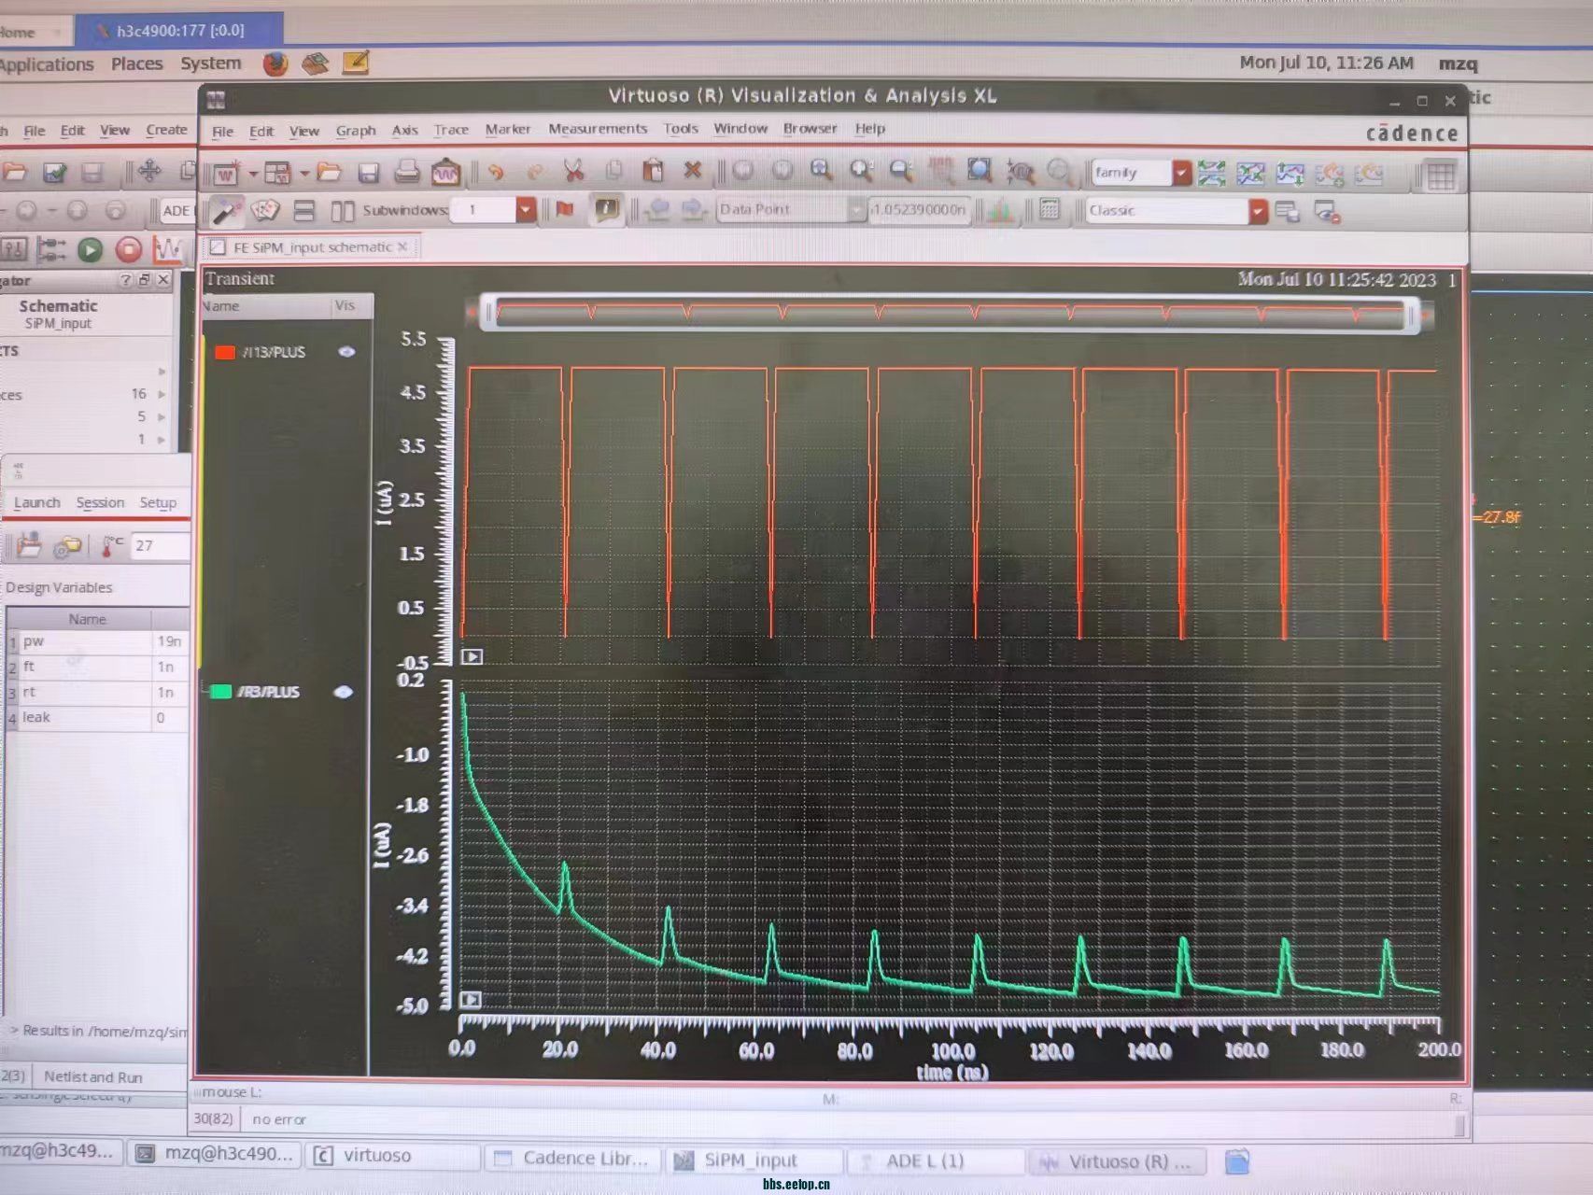Screen dimensions: 1593x1195
Task: Click the split strips plot icon
Action: tap(1211, 173)
